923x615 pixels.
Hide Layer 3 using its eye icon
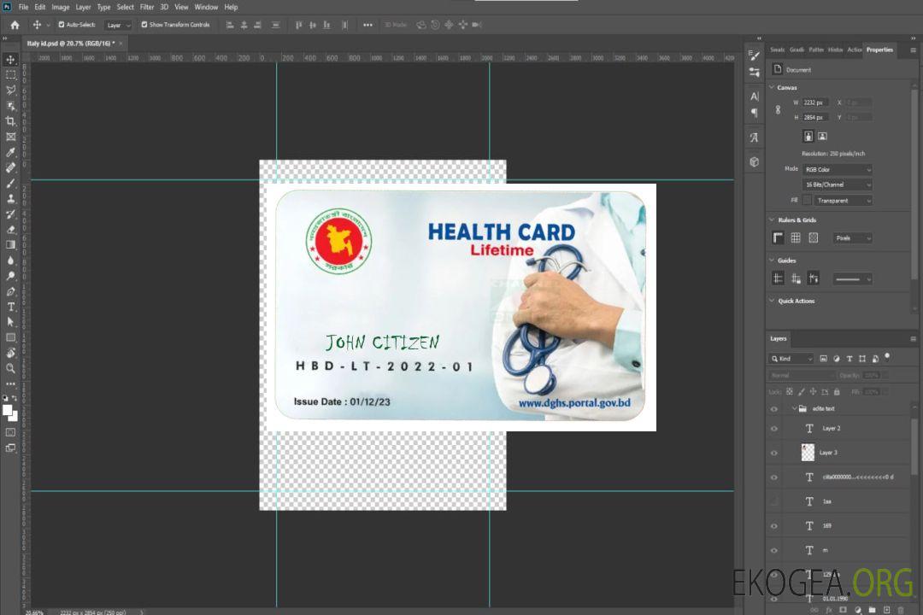[x=774, y=454]
